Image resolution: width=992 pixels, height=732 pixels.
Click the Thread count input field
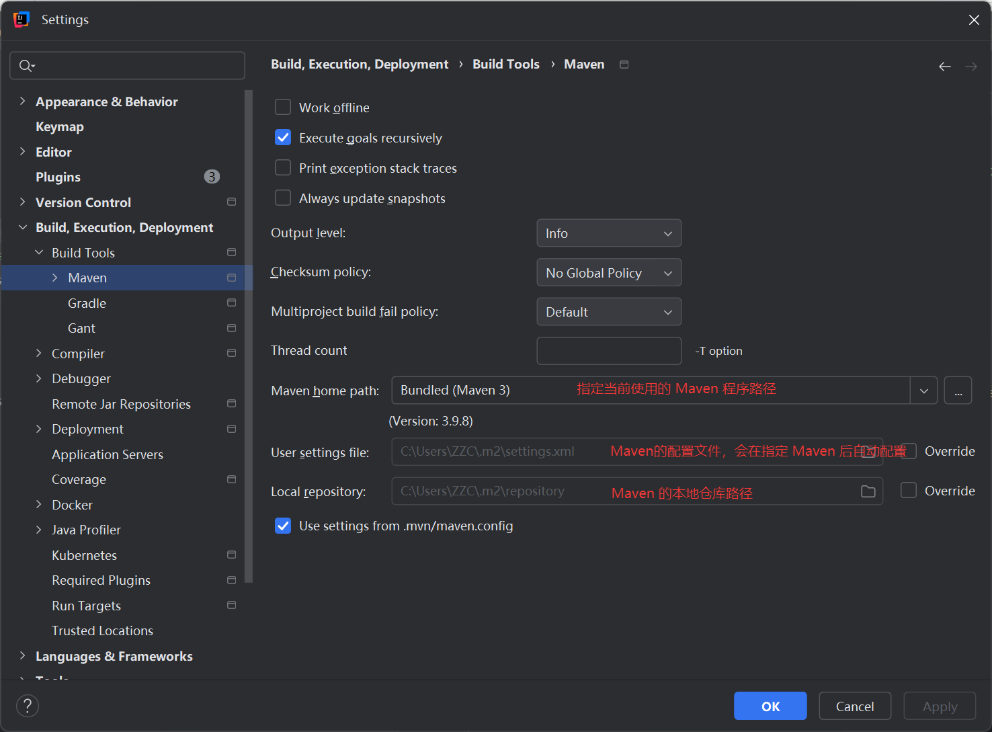click(609, 351)
